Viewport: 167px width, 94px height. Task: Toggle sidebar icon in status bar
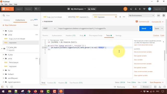pos(2,87)
